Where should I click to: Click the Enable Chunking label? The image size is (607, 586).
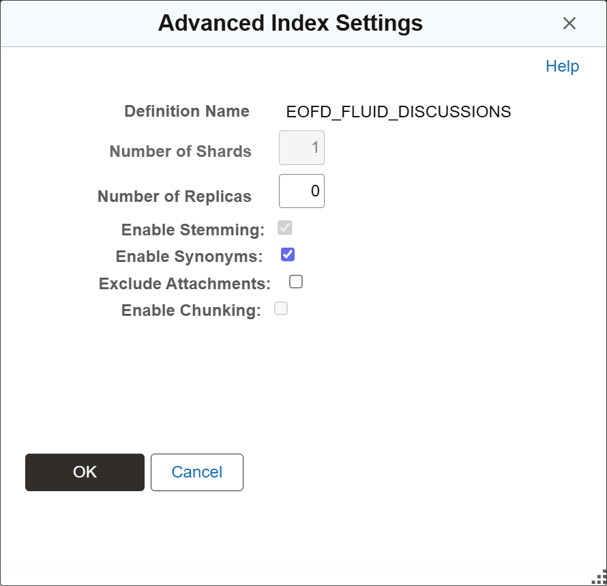click(x=191, y=310)
